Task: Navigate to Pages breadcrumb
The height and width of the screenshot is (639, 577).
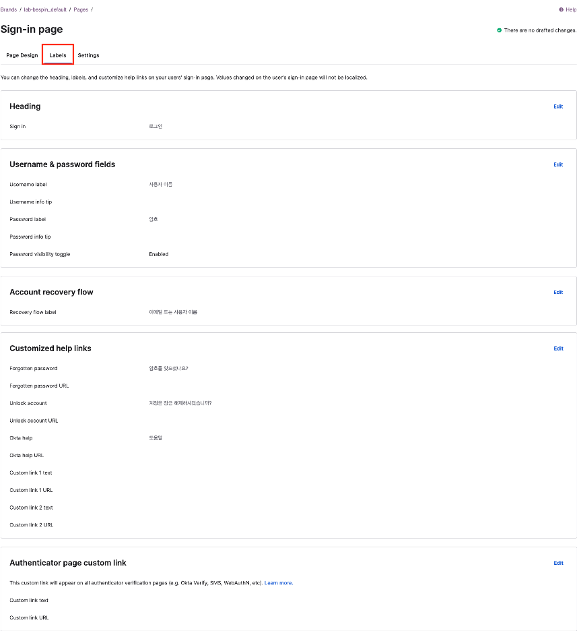Action: (x=81, y=10)
